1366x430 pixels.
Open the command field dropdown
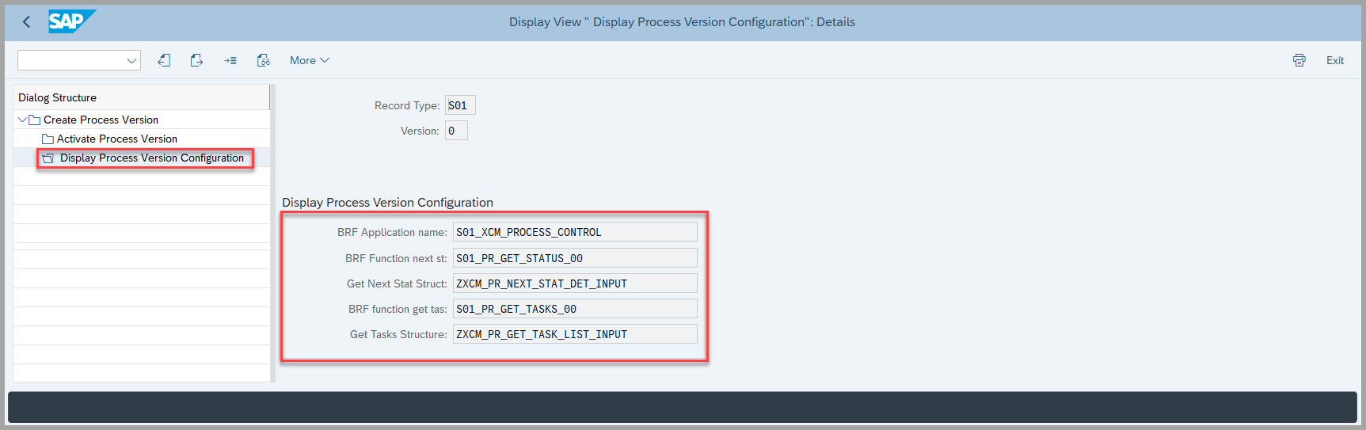pos(131,60)
